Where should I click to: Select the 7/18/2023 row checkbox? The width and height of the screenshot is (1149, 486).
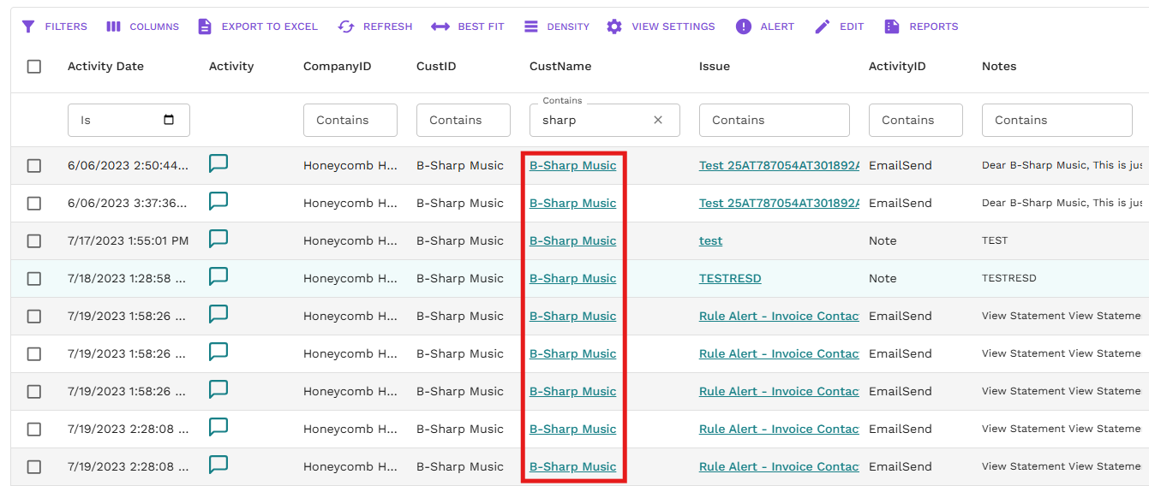[x=34, y=279]
